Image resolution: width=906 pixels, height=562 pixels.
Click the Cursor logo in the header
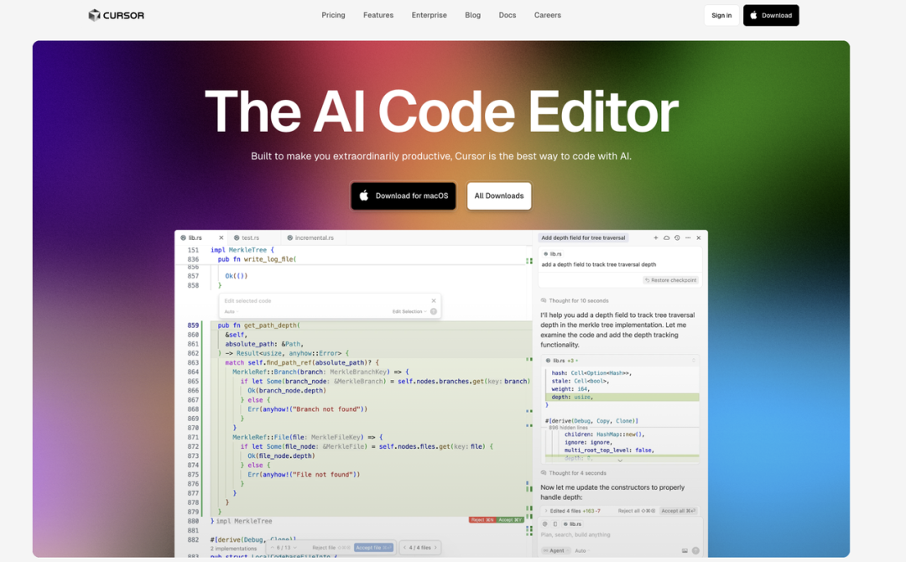pos(116,16)
